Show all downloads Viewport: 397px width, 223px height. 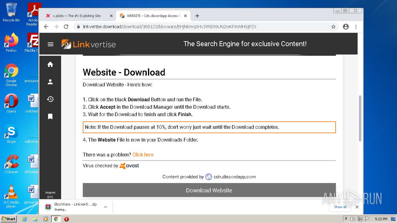tap(340, 207)
